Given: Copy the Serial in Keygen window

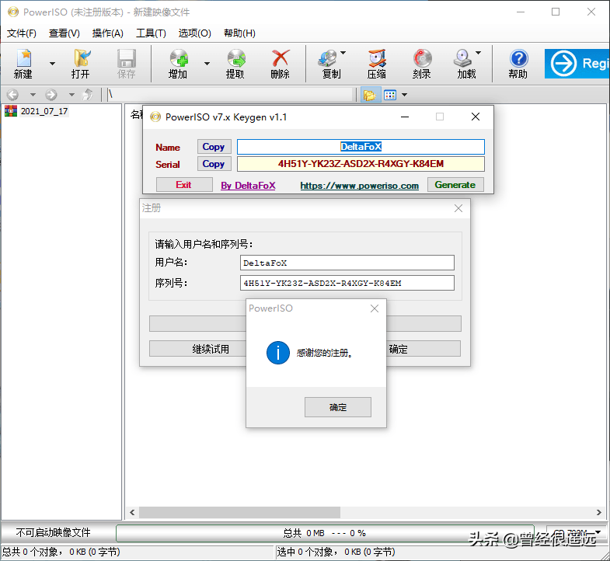Looking at the screenshot, I should (x=214, y=164).
